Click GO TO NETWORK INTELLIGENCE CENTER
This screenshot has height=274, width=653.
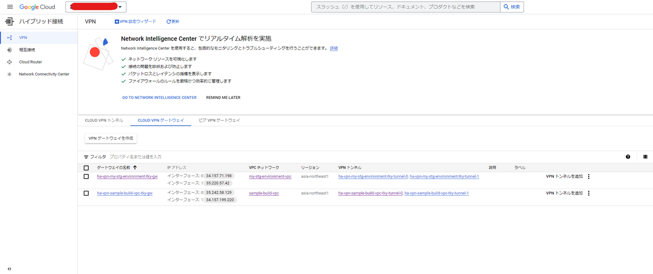pyautogui.click(x=159, y=98)
